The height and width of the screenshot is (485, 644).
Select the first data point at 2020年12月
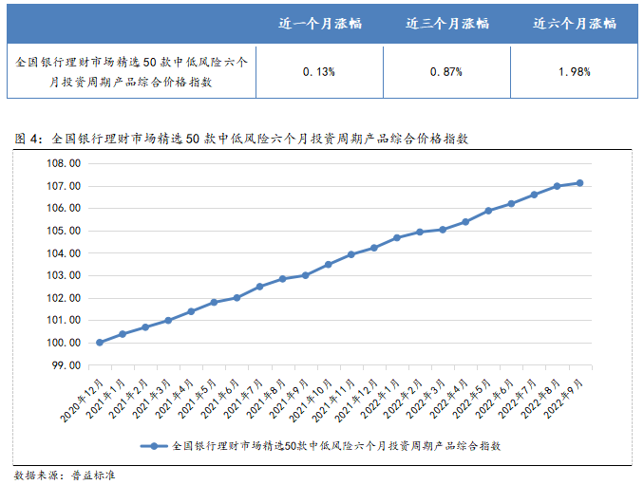click(100, 343)
